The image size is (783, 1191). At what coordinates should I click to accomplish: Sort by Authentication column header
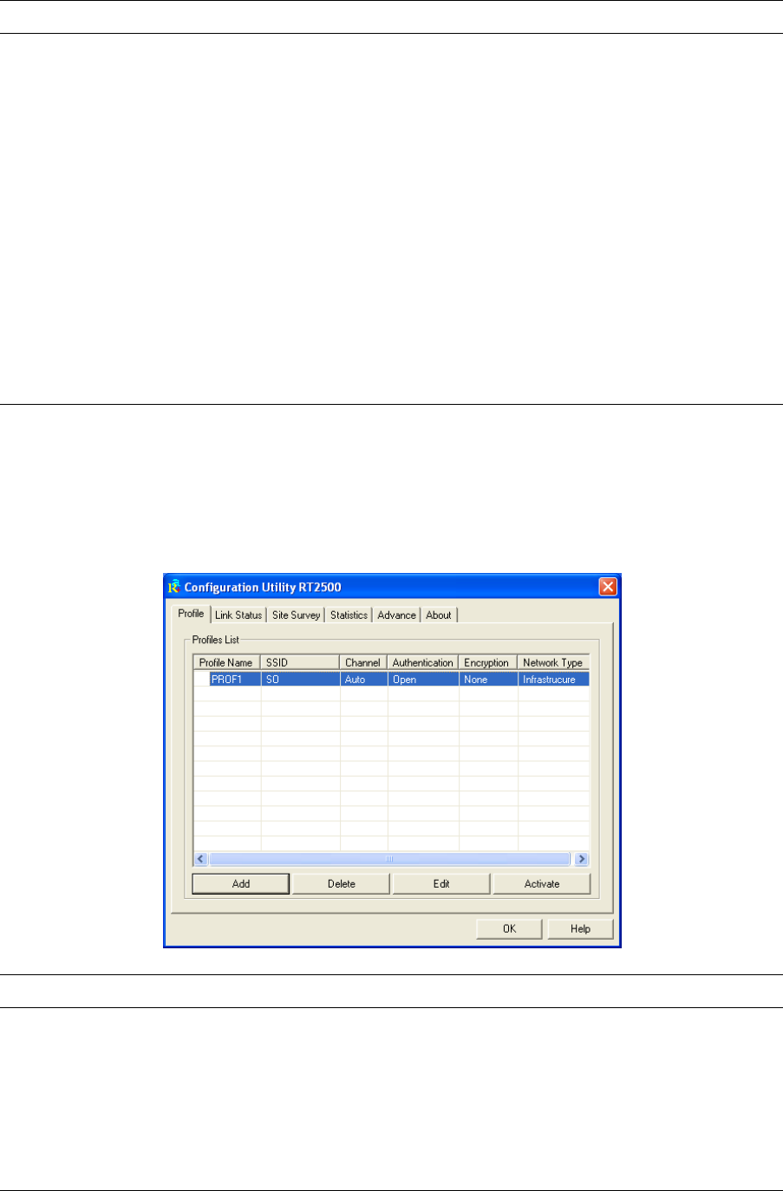423,662
